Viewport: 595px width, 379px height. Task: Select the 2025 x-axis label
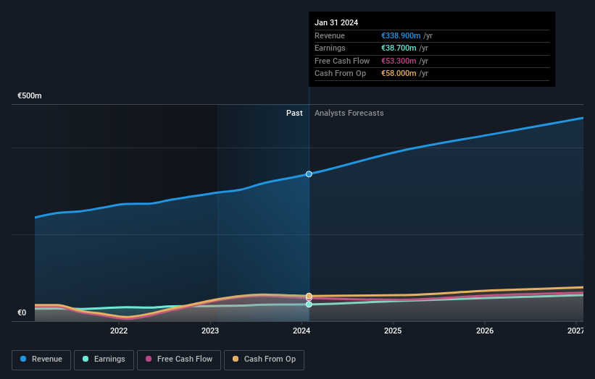point(393,331)
